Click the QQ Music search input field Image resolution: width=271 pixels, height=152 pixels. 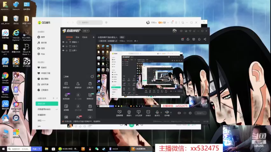[89, 22]
